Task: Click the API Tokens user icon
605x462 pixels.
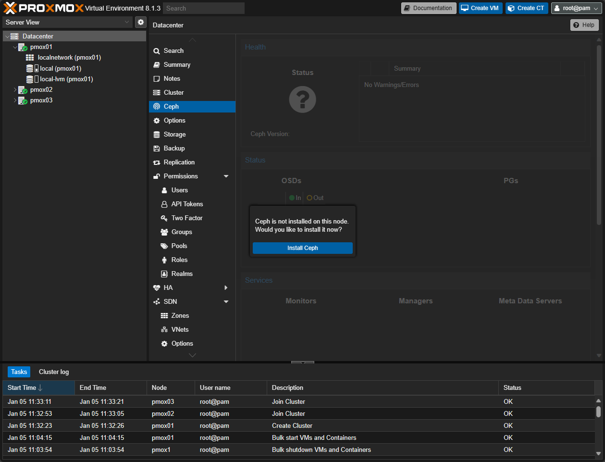Action: click(164, 204)
